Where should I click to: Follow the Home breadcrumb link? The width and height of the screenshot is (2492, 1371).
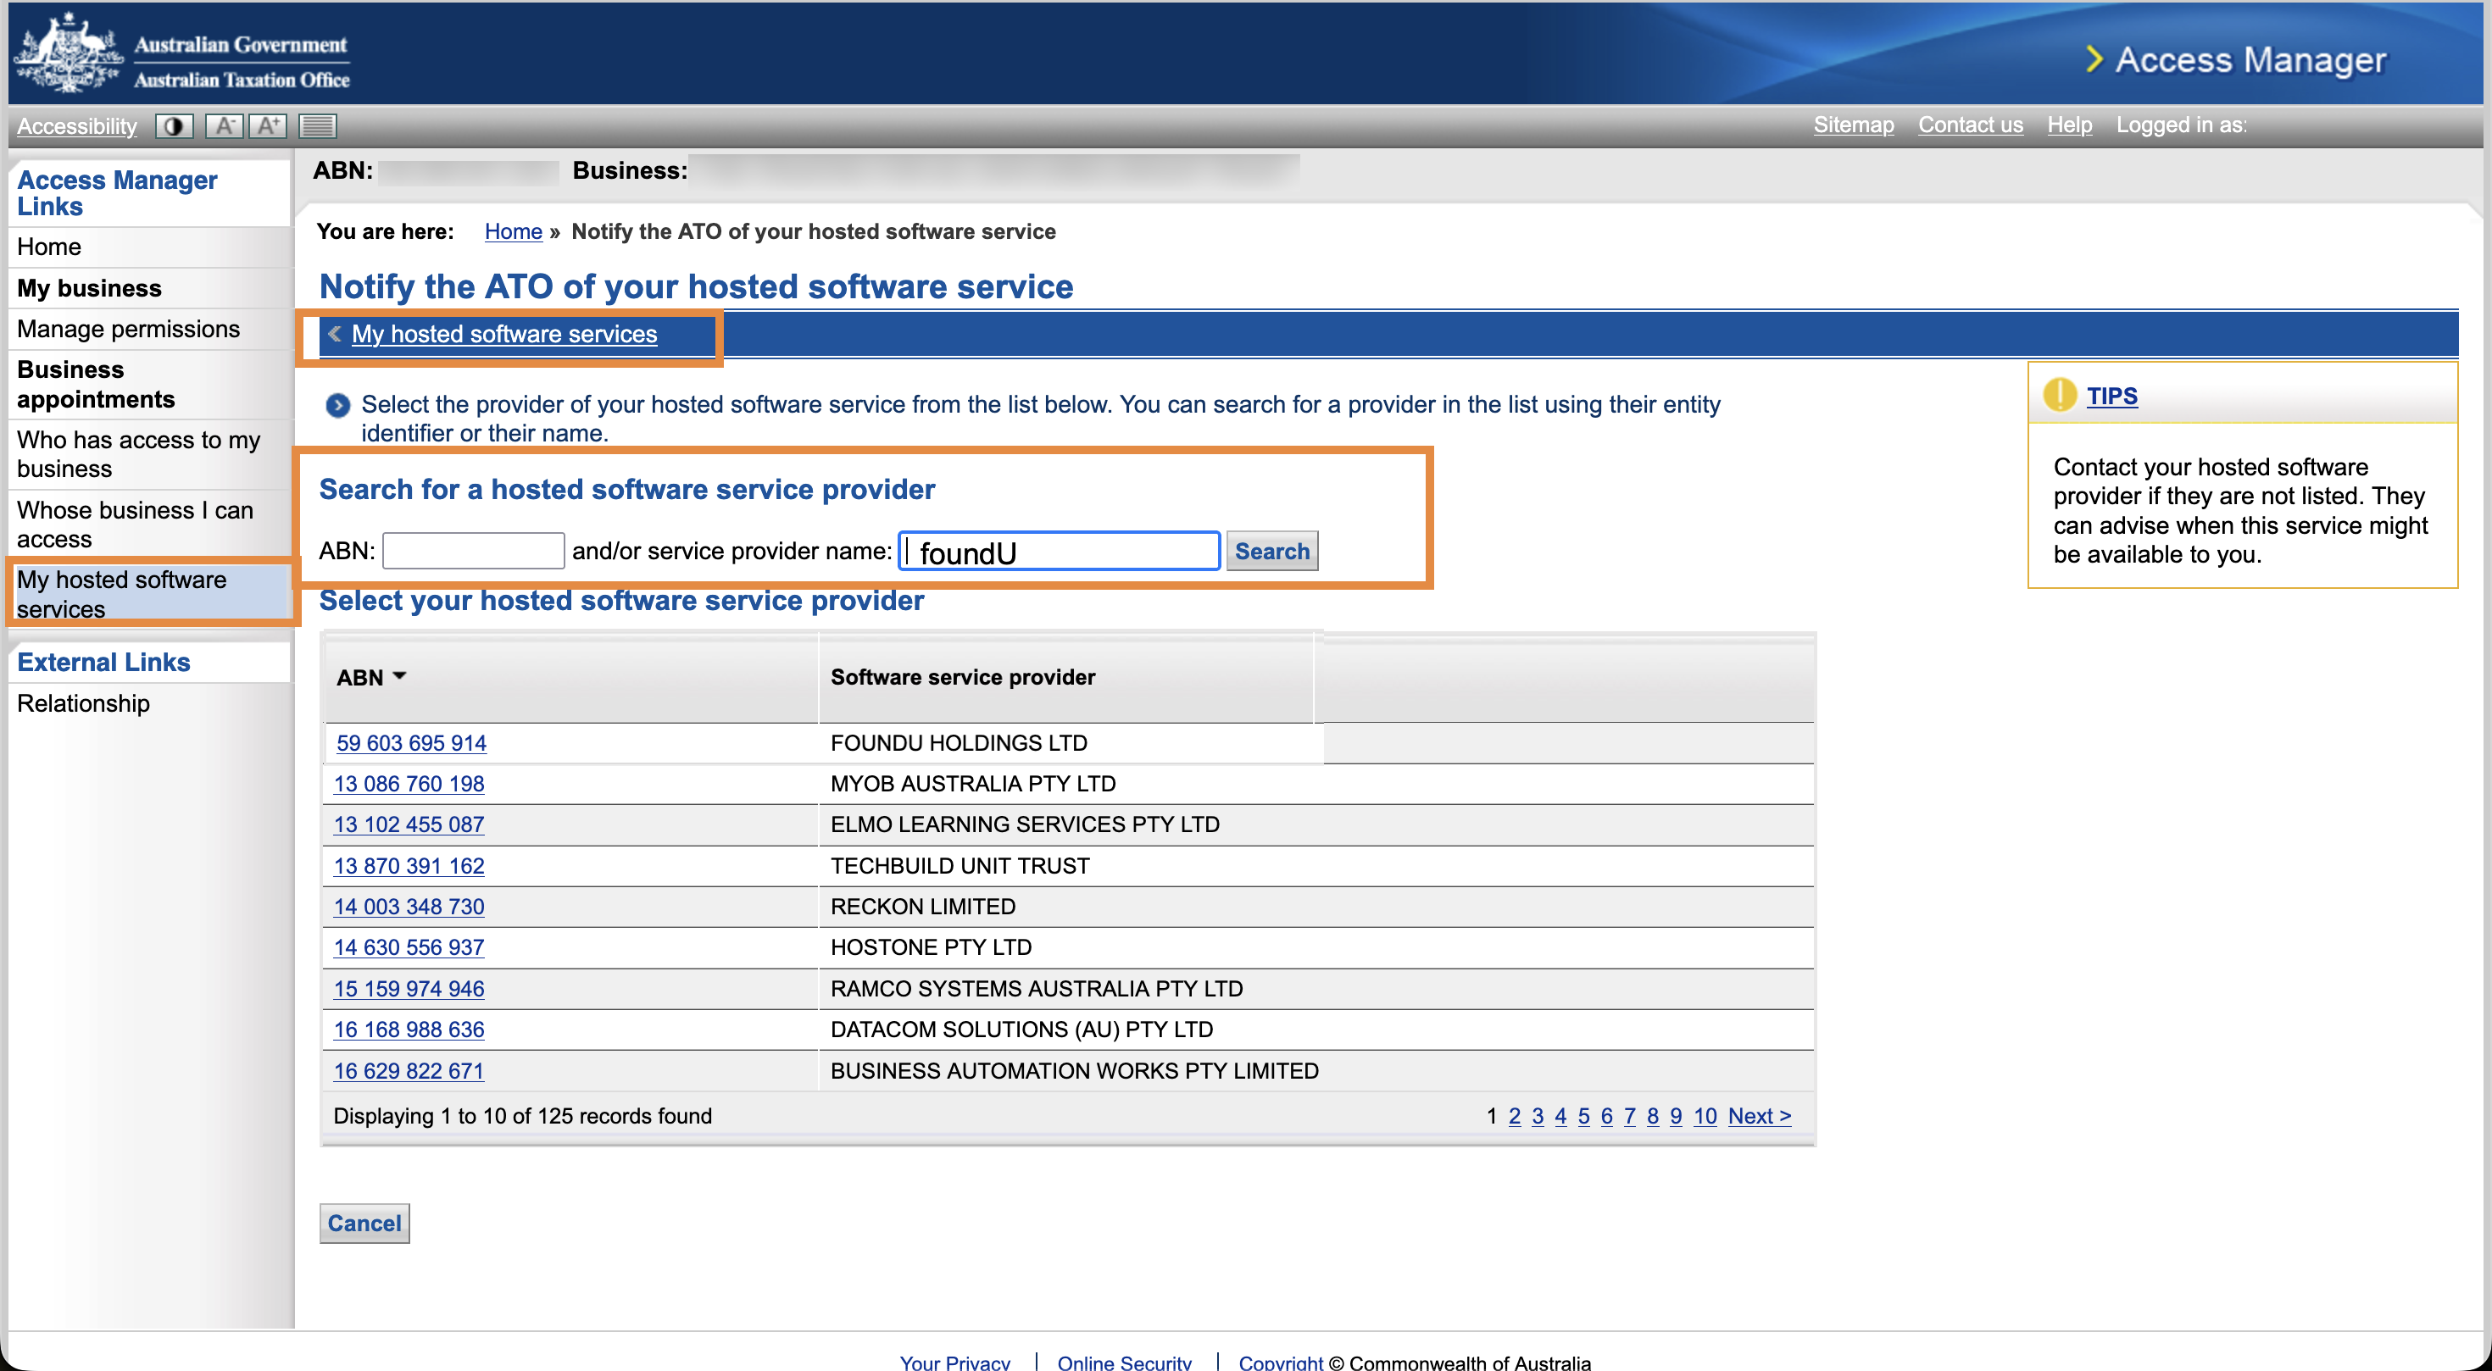tap(513, 231)
